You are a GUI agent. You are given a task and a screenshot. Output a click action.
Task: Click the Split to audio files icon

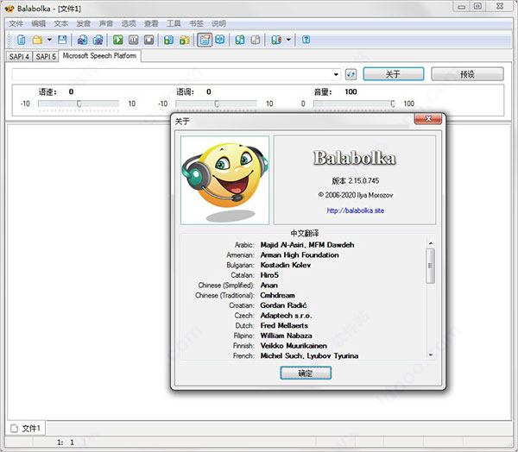(98, 40)
